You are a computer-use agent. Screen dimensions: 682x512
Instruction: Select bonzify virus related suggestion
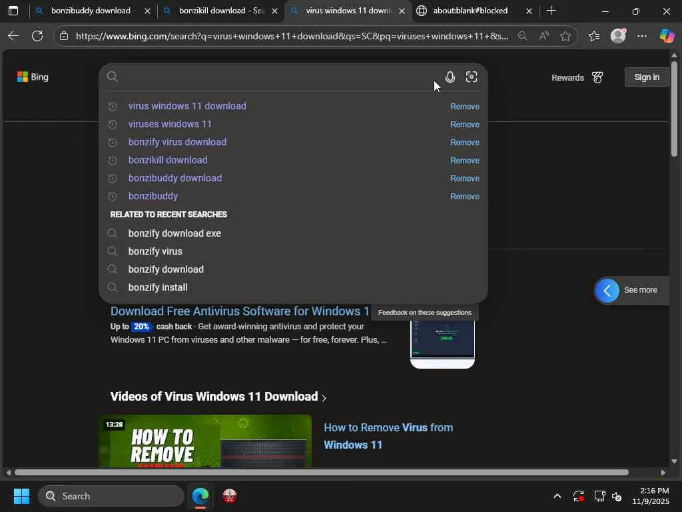coord(155,251)
